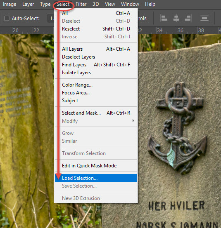This screenshot has width=221, height=228.
Task: Choose All Layers in the menu
Action: click(x=96, y=49)
